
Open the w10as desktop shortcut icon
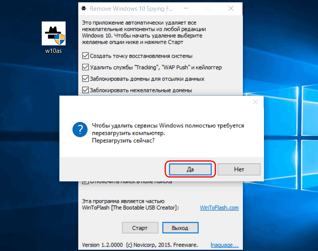[54, 33]
